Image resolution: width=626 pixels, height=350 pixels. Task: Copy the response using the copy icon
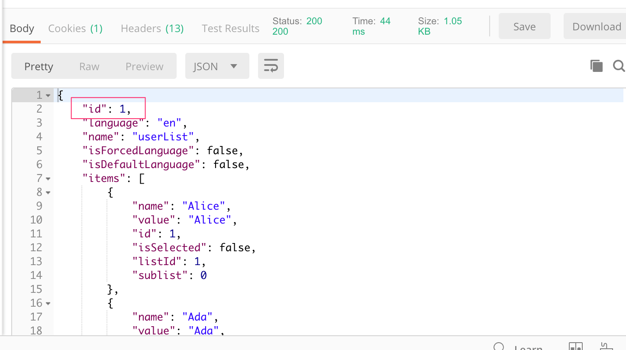[596, 66]
